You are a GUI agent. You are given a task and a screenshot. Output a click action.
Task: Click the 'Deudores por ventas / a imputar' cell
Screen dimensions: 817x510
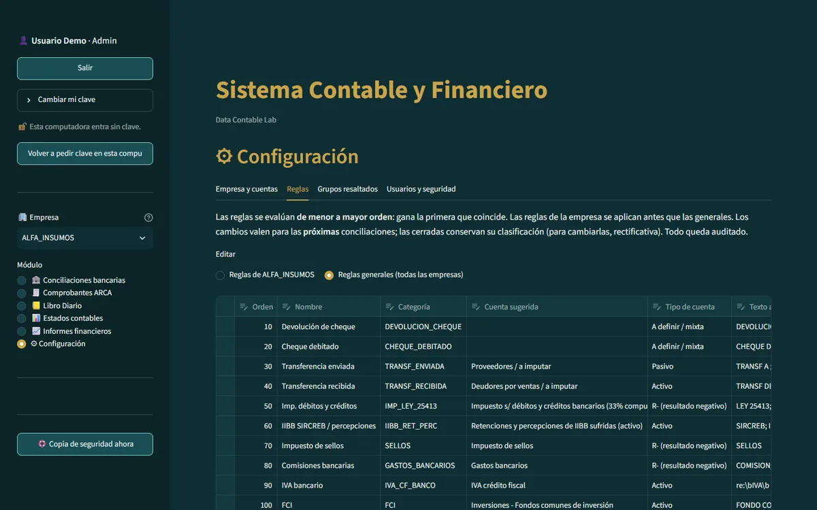pyautogui.click(x=557, y=386)
